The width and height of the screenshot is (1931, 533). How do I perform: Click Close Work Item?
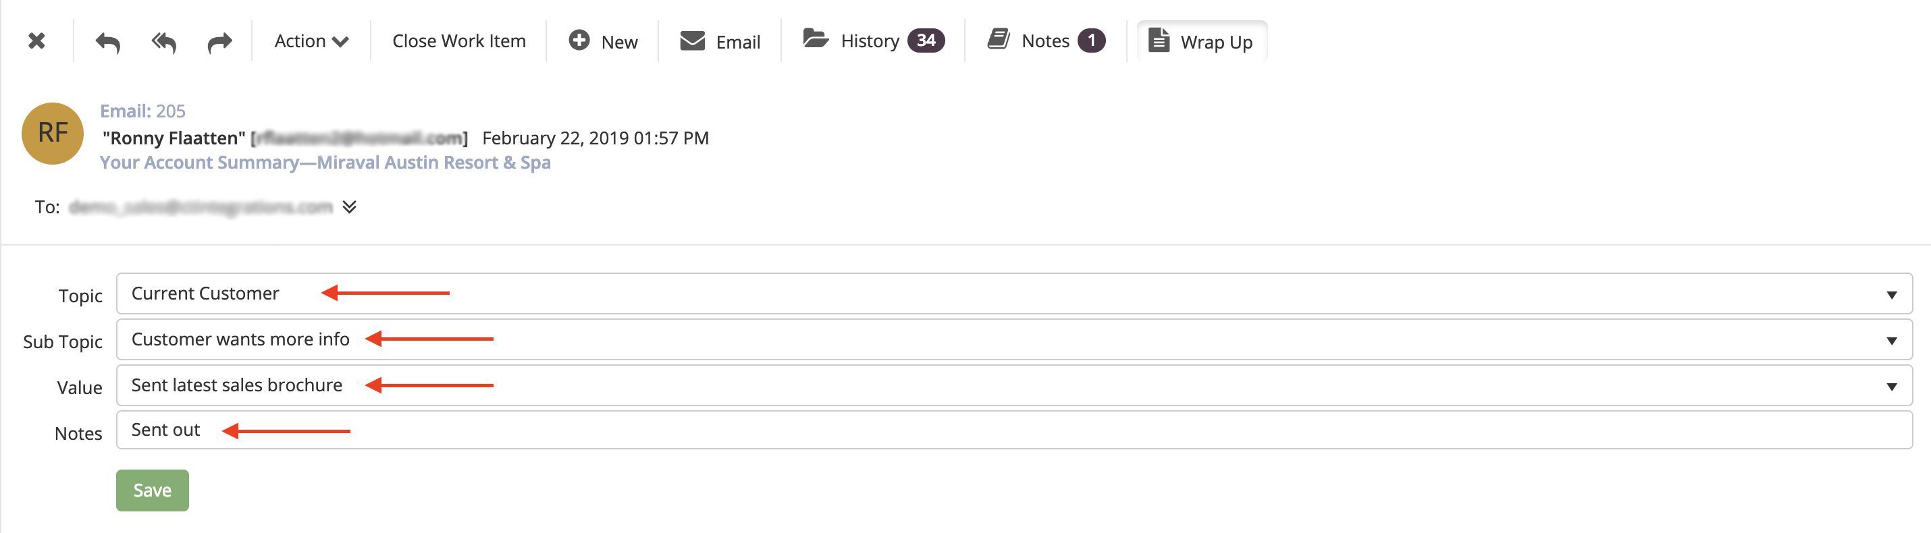tap(458, 41)
